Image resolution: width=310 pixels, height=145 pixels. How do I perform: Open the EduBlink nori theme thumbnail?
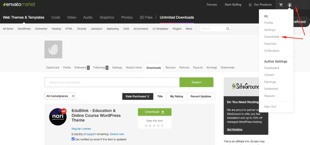[58, 117]
